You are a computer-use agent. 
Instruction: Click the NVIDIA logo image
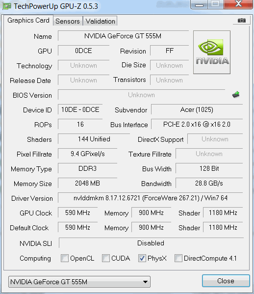pyautogui.click(x=212, y=52)
